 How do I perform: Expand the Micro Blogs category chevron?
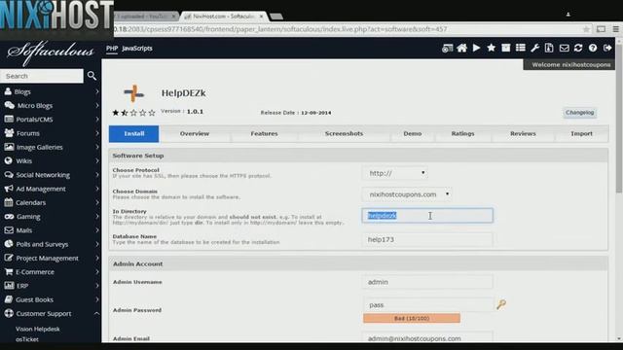(x=97, y=106)
